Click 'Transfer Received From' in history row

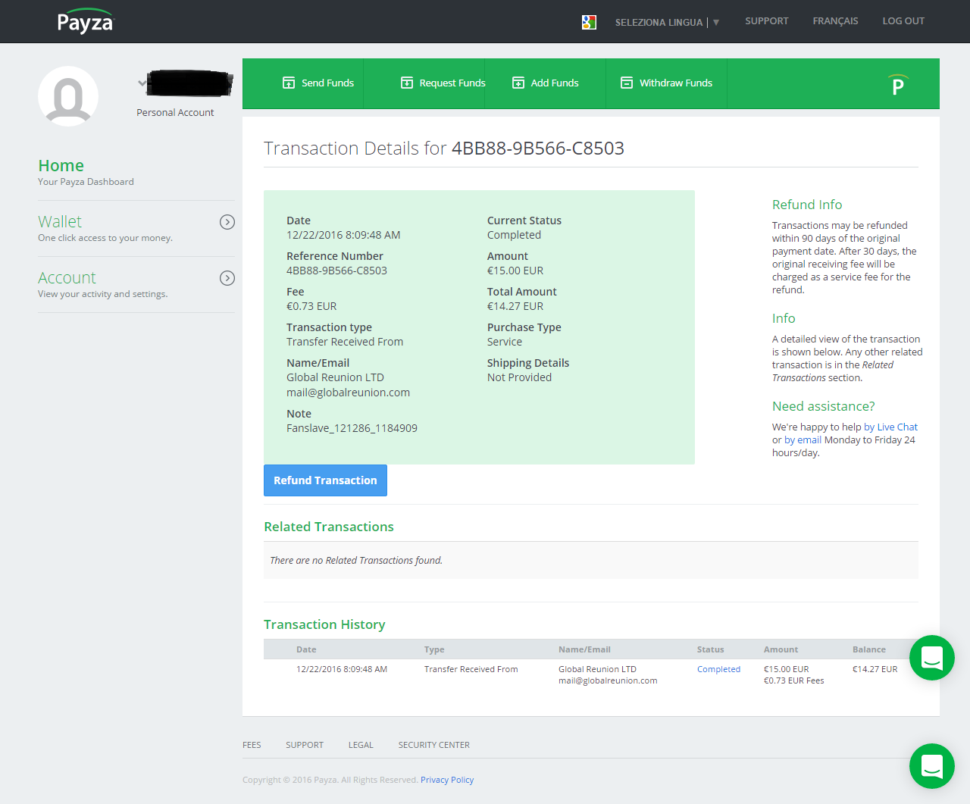471,669
